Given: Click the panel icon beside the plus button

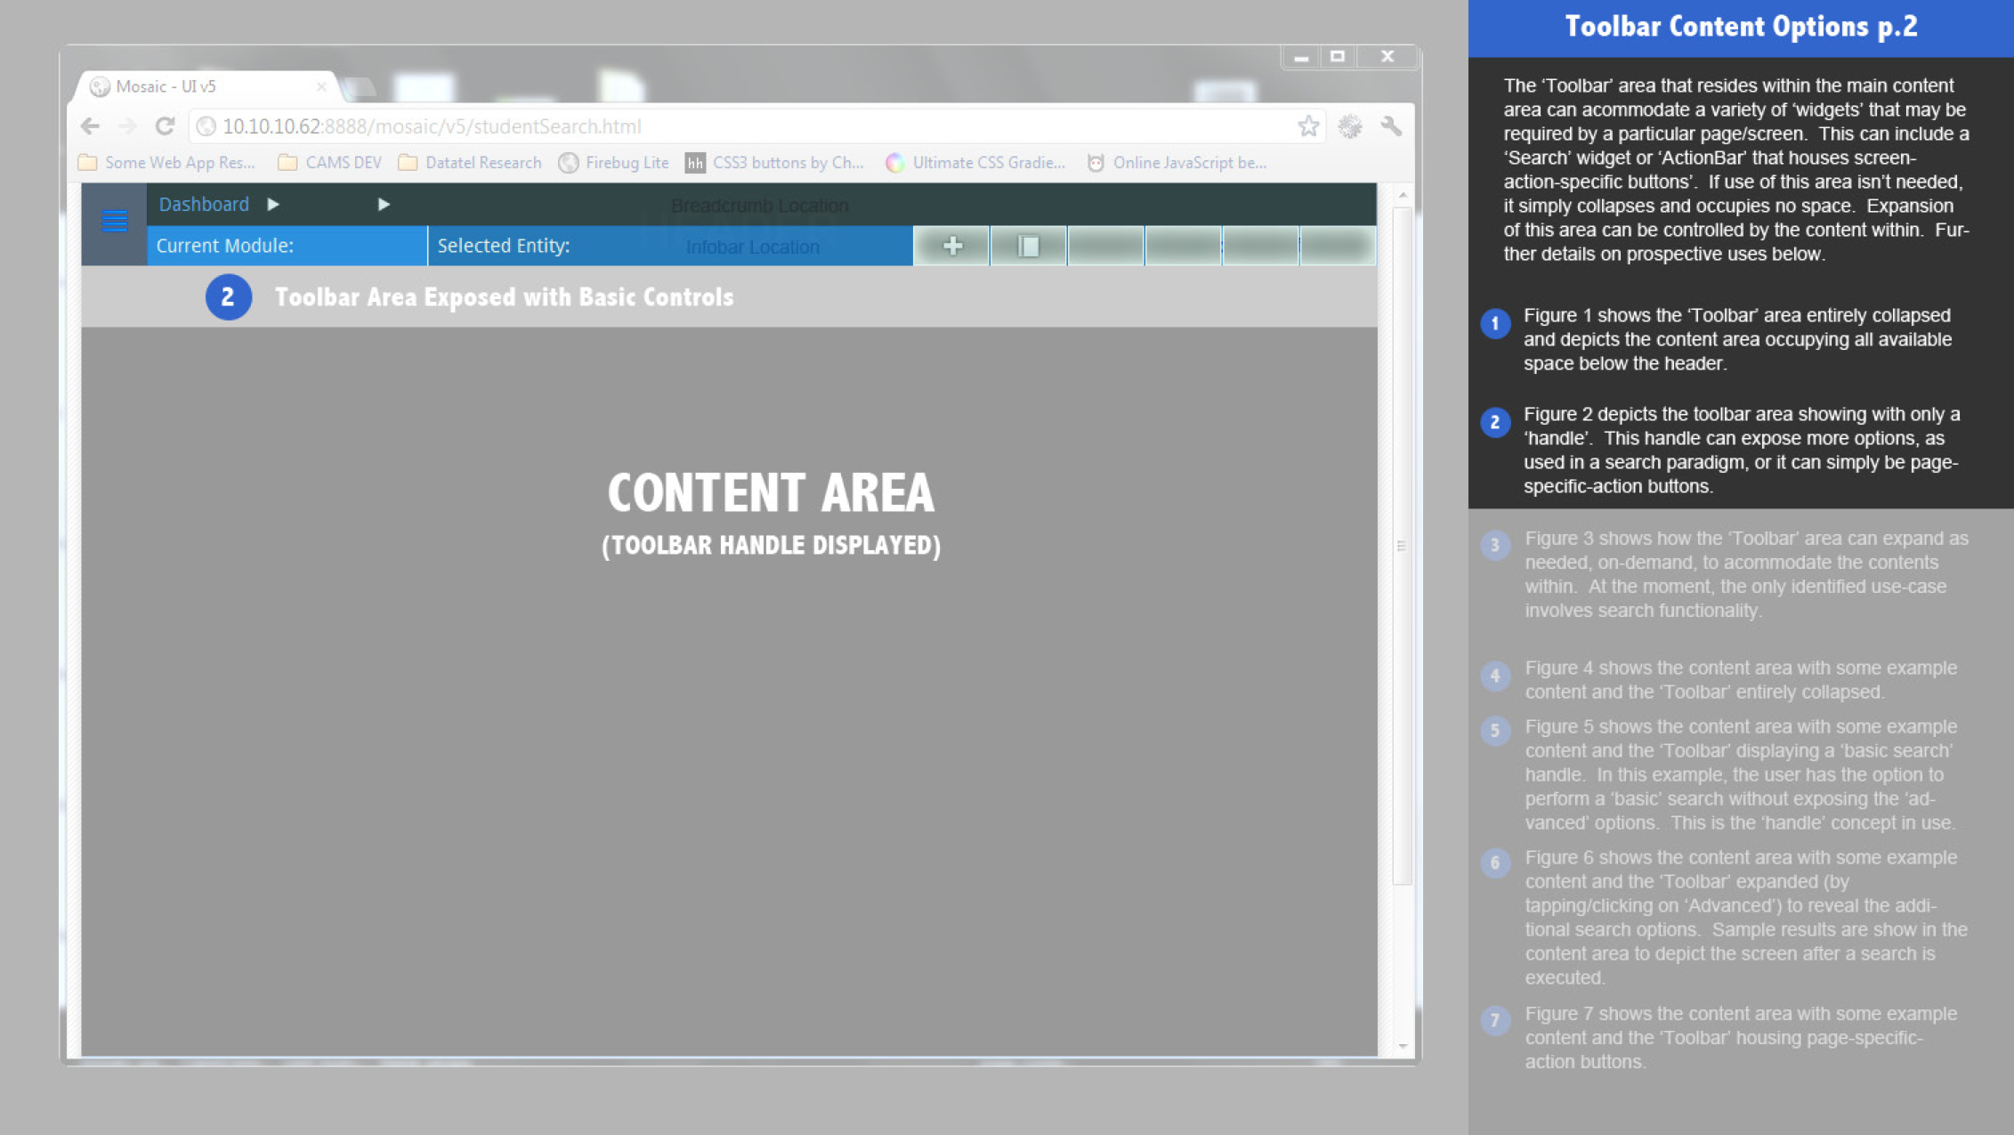Looking at the screenshot, I should [1028, 246].
